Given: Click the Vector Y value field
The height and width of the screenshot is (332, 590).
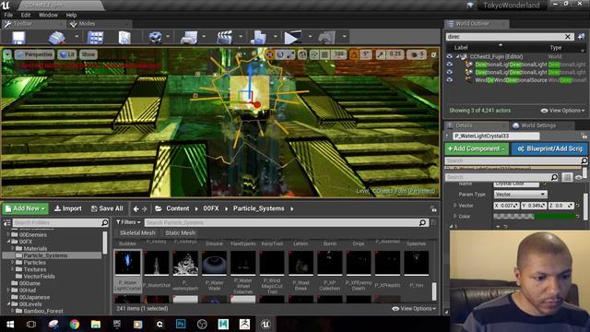Looking at the screenshot, I should (x=534, y=206).
